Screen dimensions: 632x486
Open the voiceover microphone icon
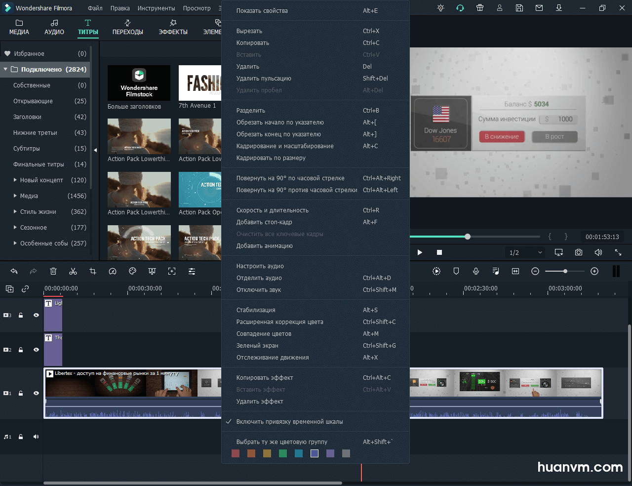(476, 271)
